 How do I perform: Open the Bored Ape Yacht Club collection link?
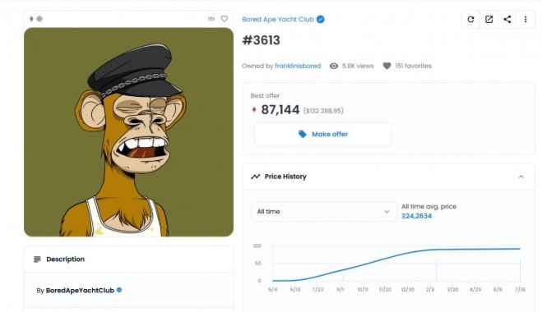(x=278, y=20)
